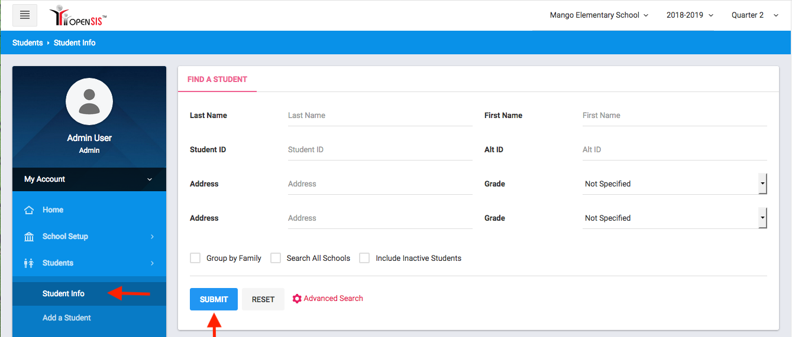792x337 pixels.
Task: Click the openSIS logo
Action: coord(78,17)
